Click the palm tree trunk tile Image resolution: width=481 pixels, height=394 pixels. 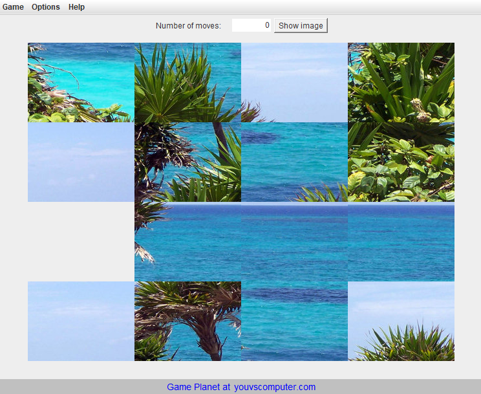pos(187,321)
